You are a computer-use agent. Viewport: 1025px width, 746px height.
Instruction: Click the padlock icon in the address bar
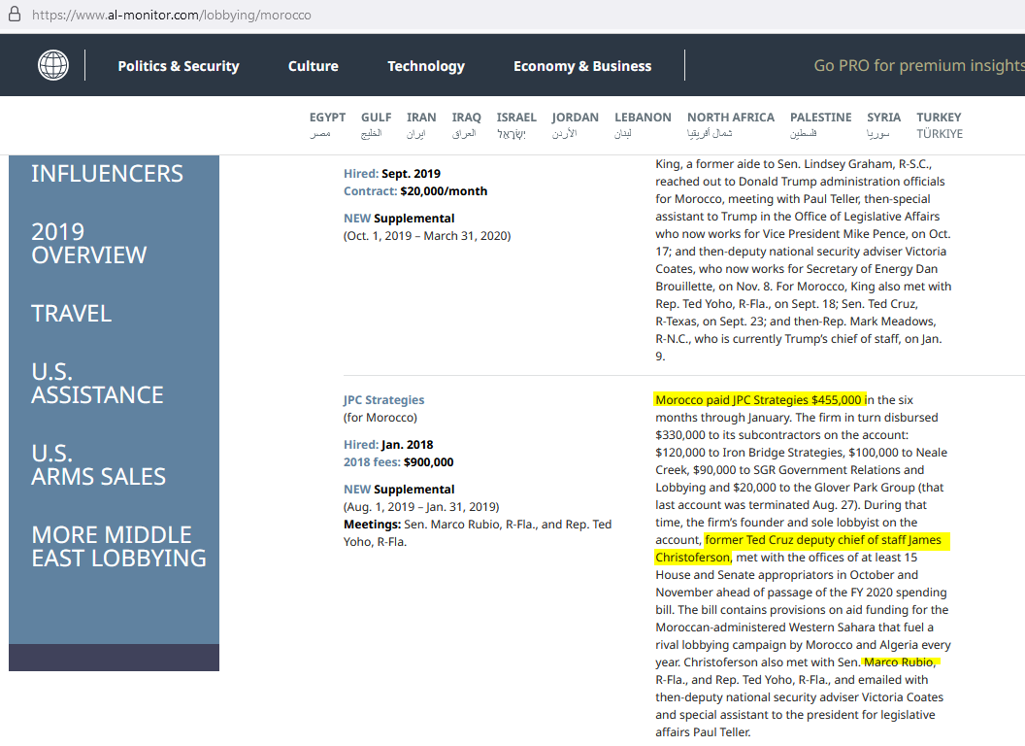pos(15,15)
